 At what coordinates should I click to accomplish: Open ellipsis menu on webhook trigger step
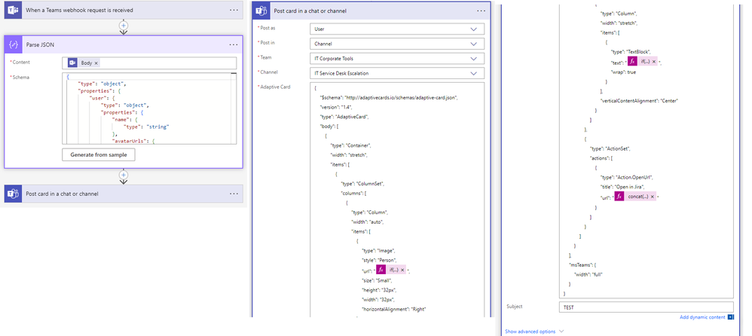click(234, 10)
